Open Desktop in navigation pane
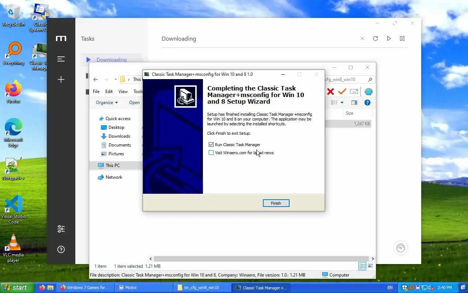This screenshot has height=293, width=468. (113, 127)
